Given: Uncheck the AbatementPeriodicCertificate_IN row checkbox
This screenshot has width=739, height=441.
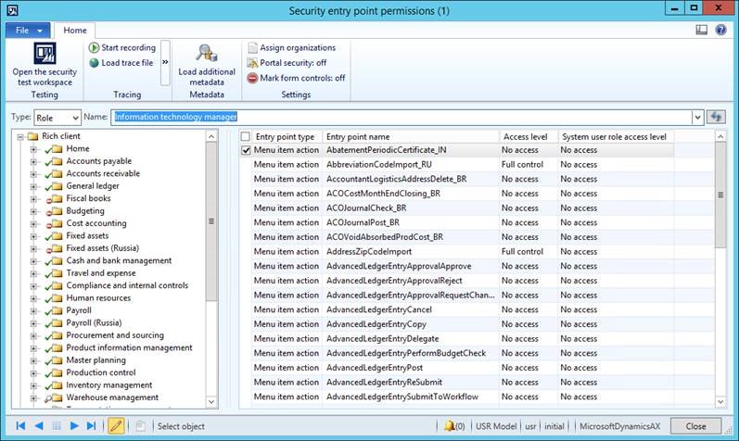Looking at the screenshot, I should pyautogui.click(x=246, y=150).
